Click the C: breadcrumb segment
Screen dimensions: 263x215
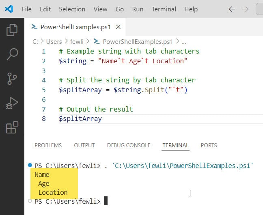(35, 42)
